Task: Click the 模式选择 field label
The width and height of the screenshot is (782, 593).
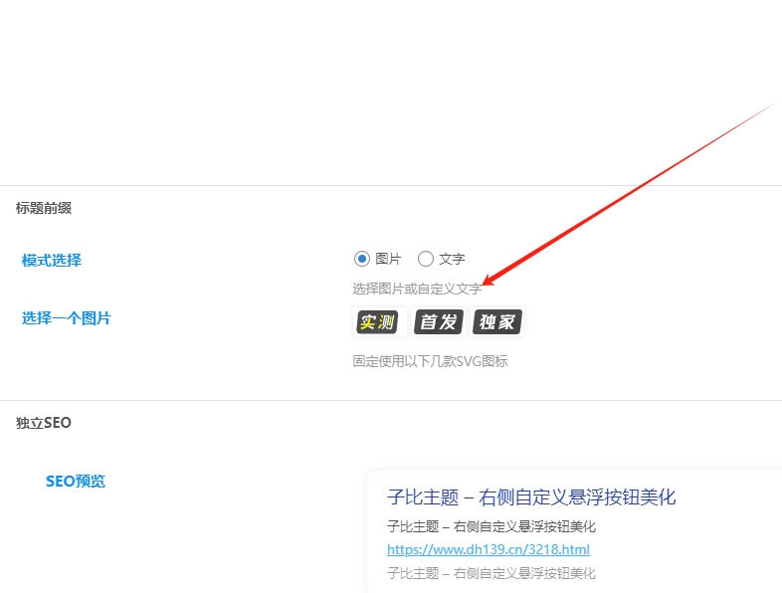Action: tap(52, 261)
